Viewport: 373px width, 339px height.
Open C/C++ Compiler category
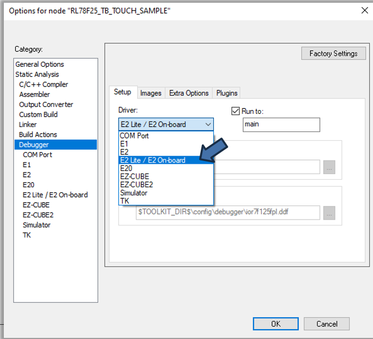[43, 84]
